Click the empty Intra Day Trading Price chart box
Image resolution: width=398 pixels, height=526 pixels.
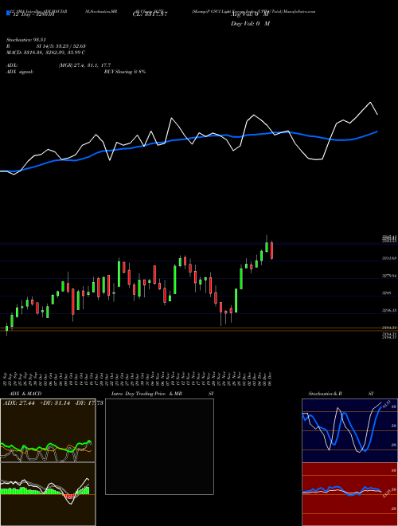click(159, 446)
